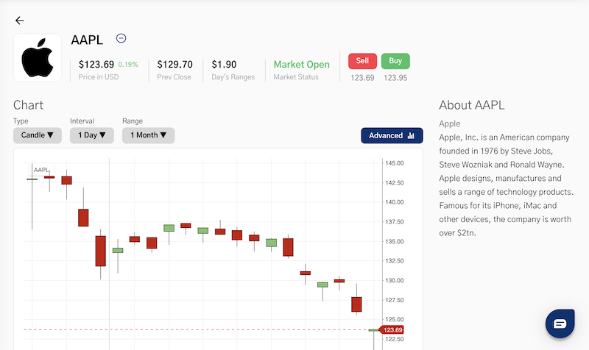Click the AAPL legend label in chart

tap(41, 170)
